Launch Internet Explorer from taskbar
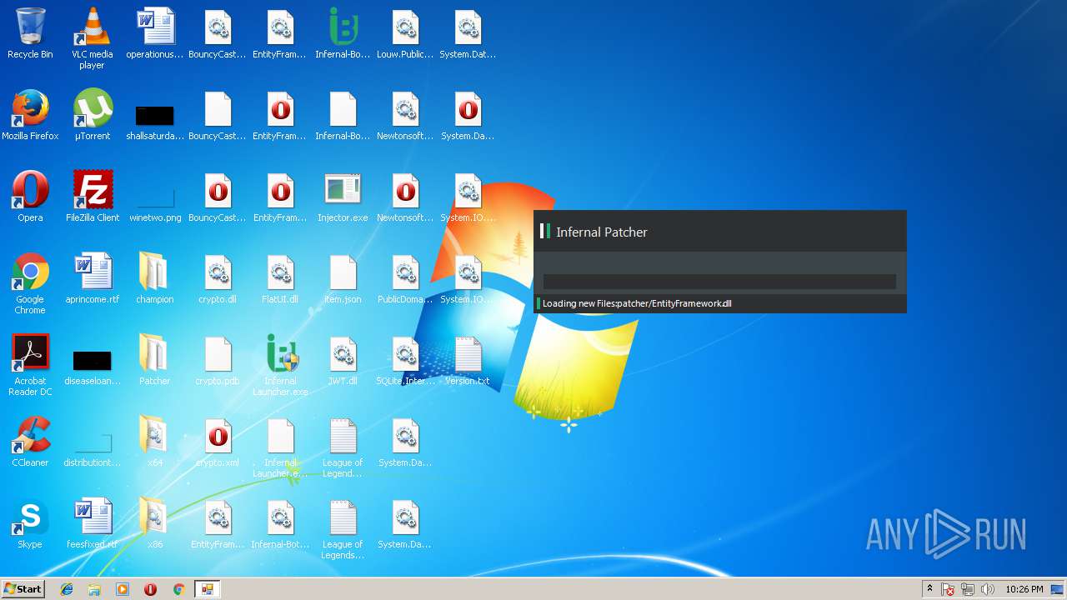The image size is (1067, 600). (67, 589)
